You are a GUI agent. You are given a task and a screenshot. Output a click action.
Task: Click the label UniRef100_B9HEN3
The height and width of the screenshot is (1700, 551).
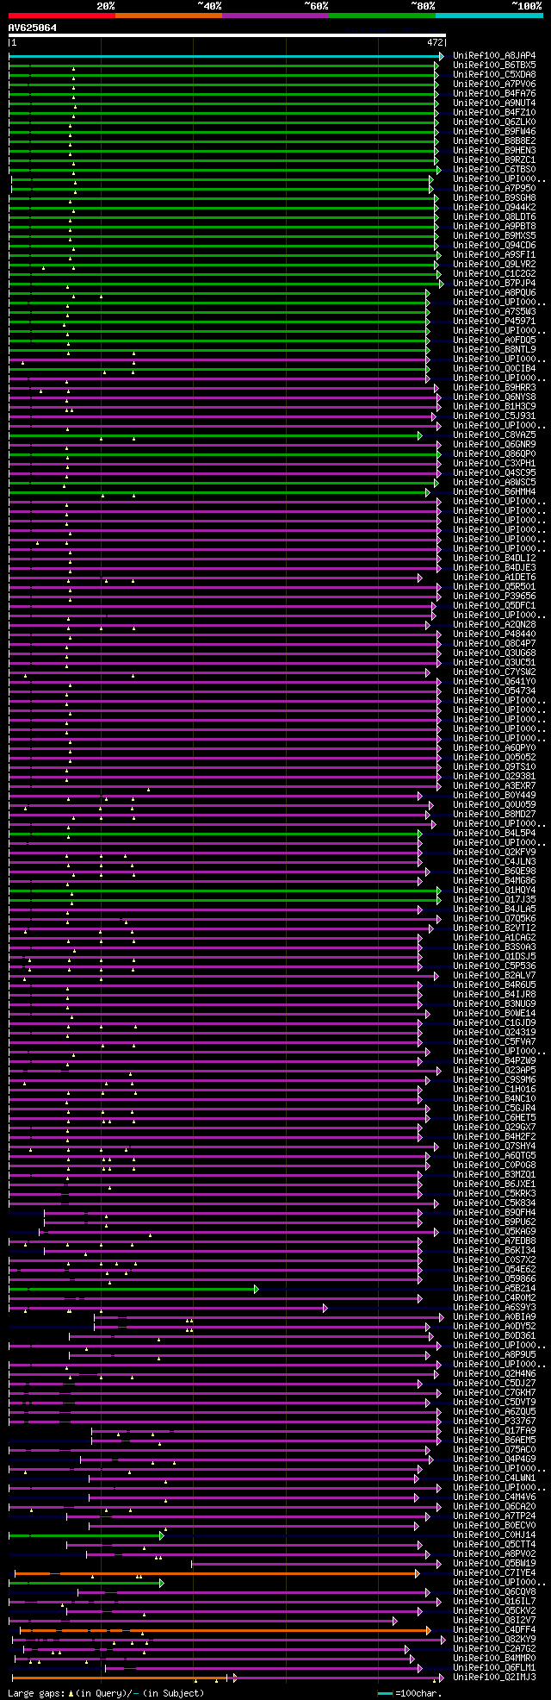[x=494, y=151]
